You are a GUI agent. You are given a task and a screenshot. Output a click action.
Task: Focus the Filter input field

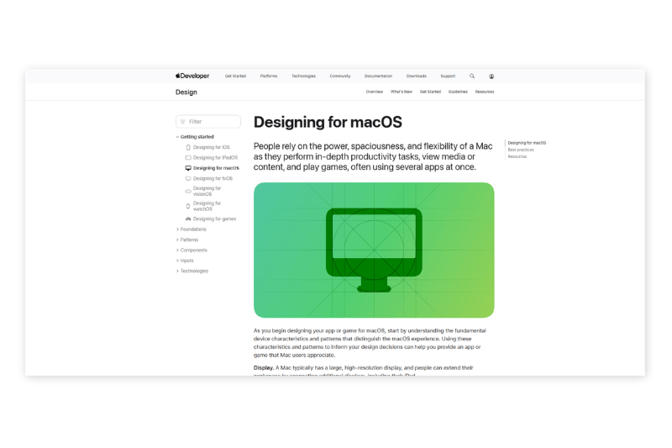point(208,122)
